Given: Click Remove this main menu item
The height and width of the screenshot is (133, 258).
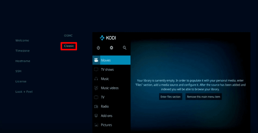Looking at the screenshot, I should 204,97.
